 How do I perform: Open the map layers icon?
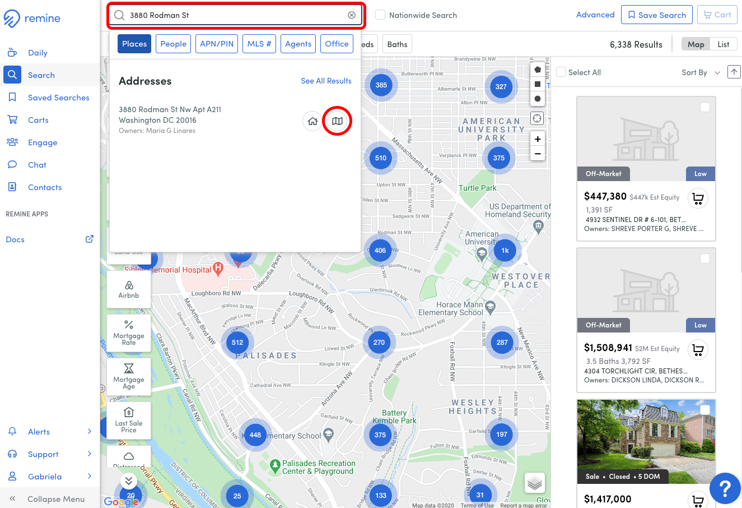pyautogui.click(x=535, y=483)
